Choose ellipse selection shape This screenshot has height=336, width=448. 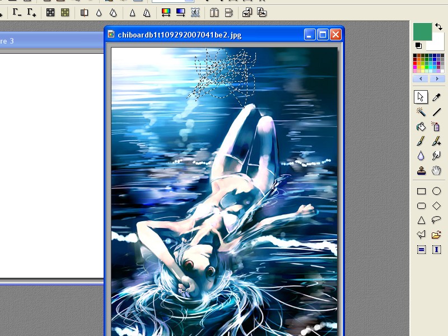point(436,191)
